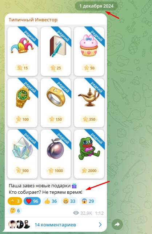Viewport: 152px width, 234px height.
Task: Select the gold watch gift
Action: tap(23, 103)
